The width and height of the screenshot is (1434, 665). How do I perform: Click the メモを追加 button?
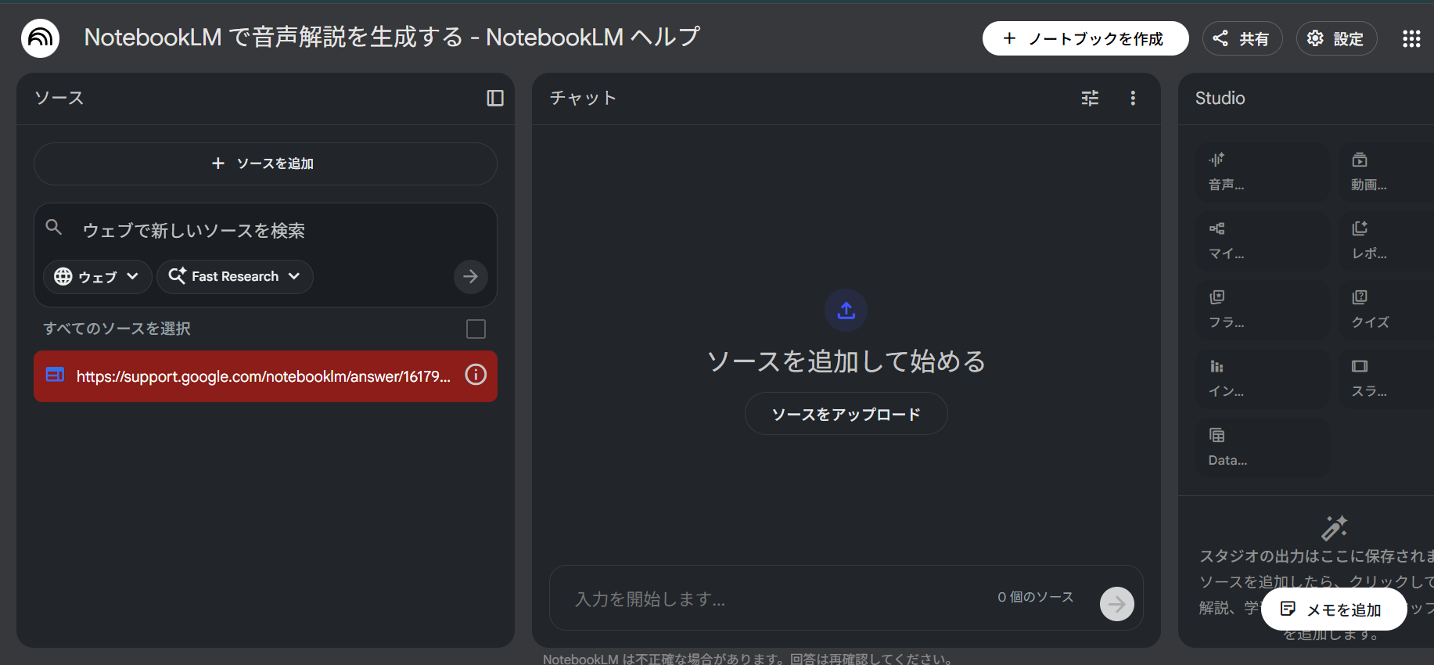click(1334, 609)
